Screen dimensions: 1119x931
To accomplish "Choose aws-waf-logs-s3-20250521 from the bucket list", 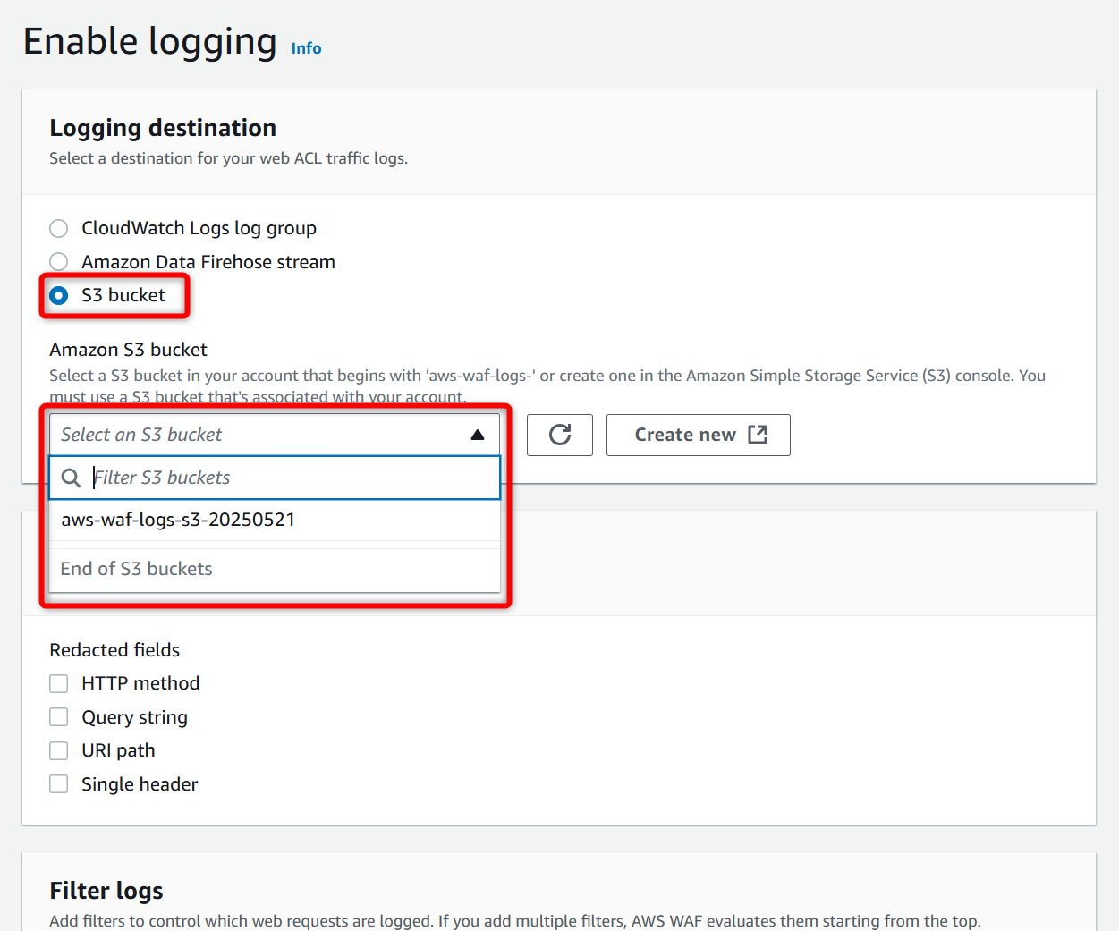I will [178, 520].
